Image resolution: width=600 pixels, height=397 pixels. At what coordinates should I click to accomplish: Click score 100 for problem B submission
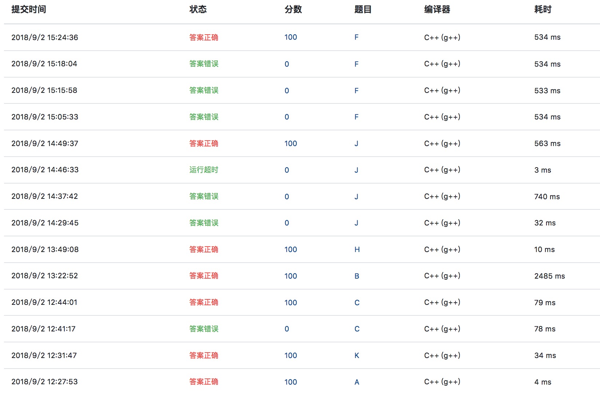point(291,276)
